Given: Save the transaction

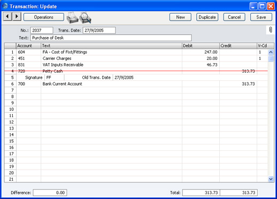Looking at the screenshot, I should click(261, 17).
